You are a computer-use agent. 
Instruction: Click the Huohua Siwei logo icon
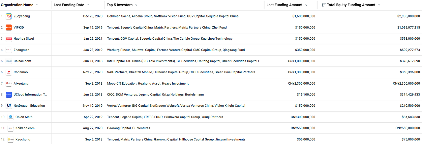tap(9, 39)
